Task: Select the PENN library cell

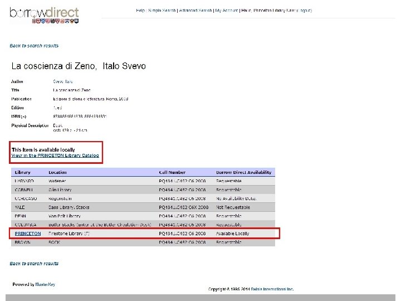Action: point(20,216)
